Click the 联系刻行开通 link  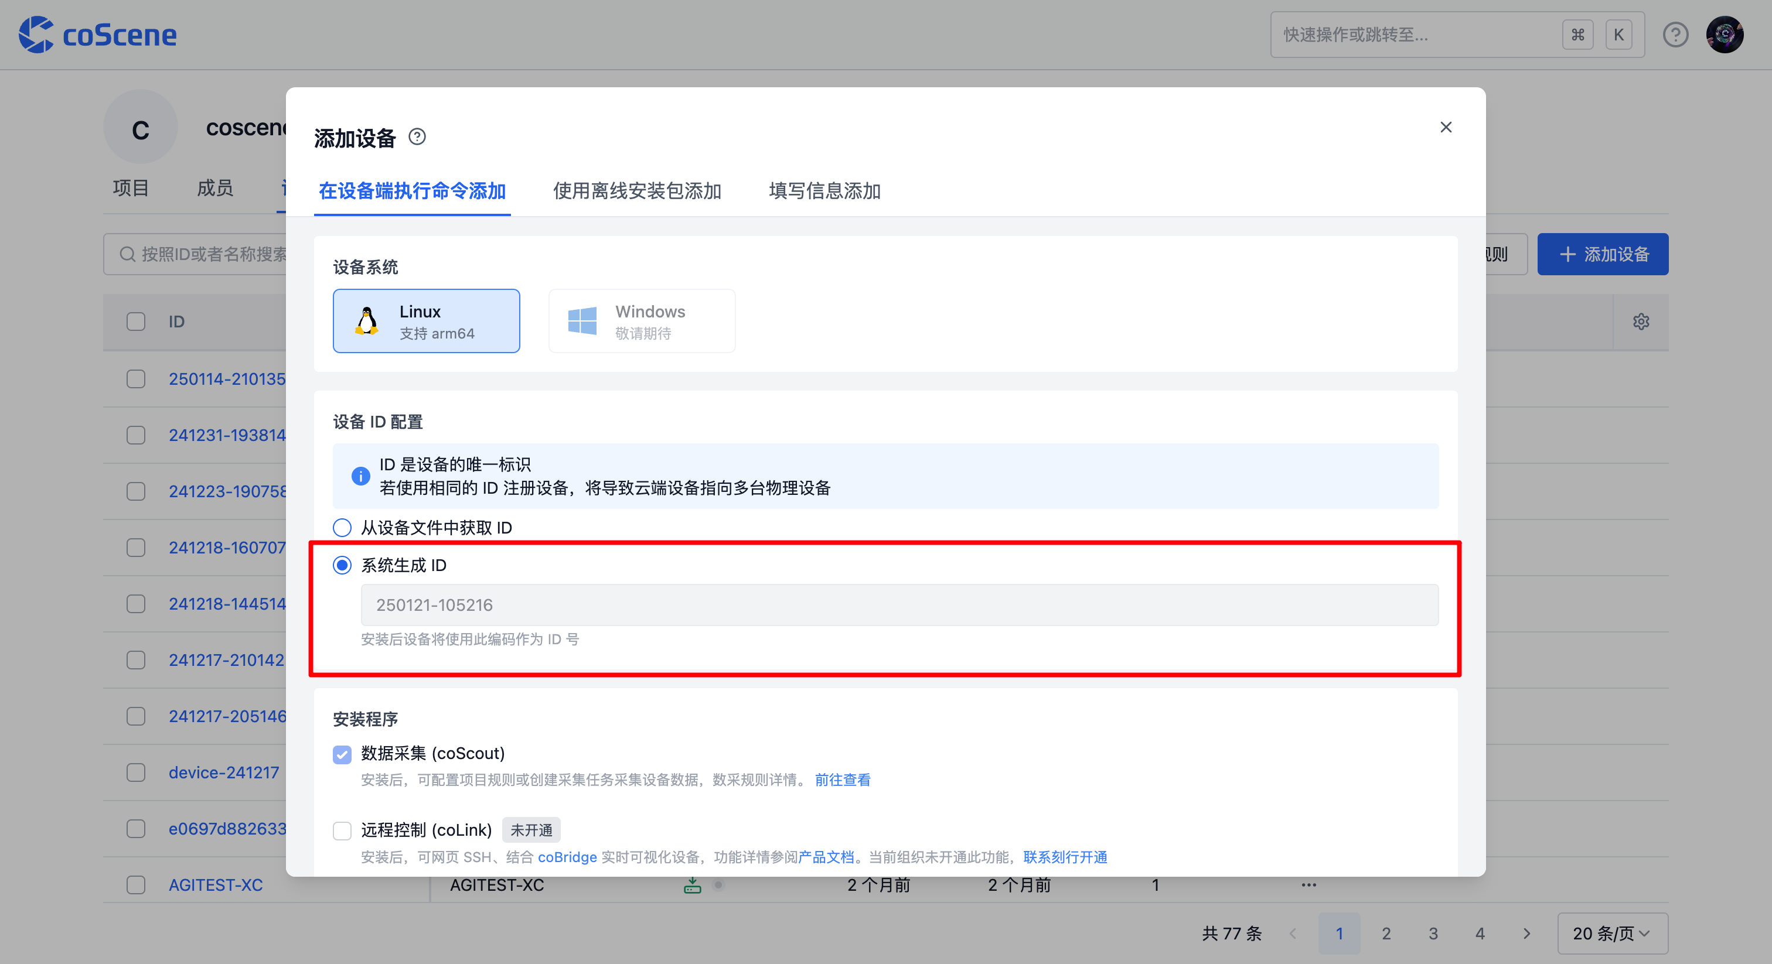point(1065,857)
